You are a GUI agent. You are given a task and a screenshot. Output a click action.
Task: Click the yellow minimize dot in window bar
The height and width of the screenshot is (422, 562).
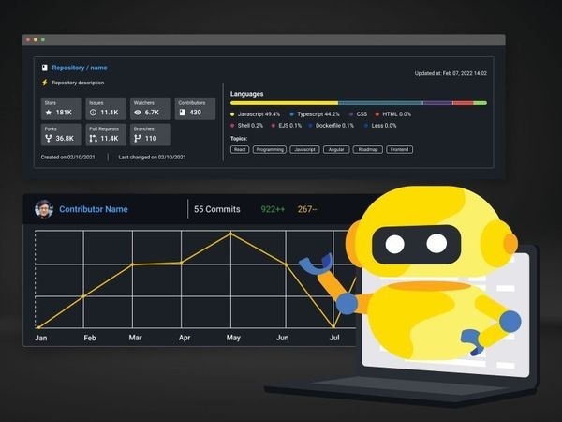[x=36, y=39]
